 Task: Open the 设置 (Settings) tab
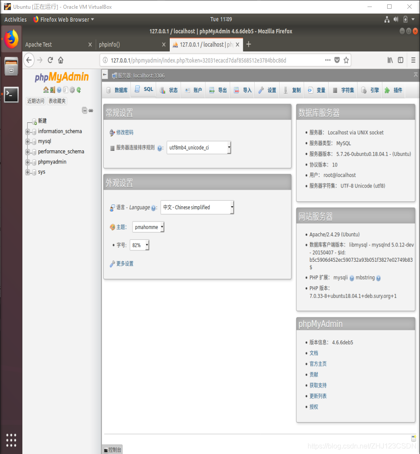click(x=267, y=90)
